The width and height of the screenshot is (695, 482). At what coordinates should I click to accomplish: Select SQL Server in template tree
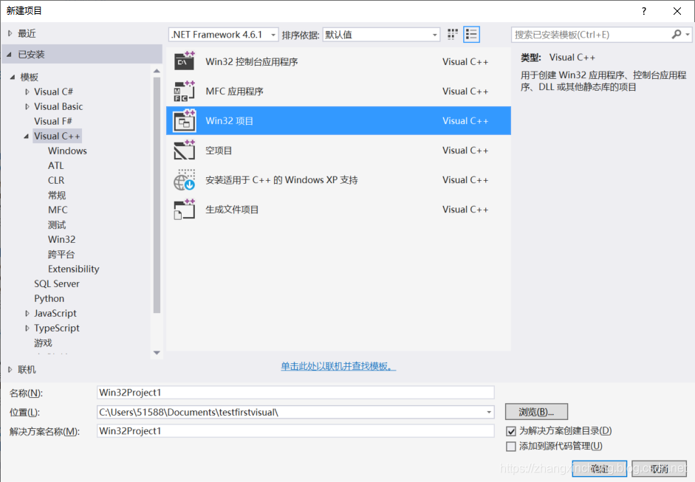click(x=57, y=284)
